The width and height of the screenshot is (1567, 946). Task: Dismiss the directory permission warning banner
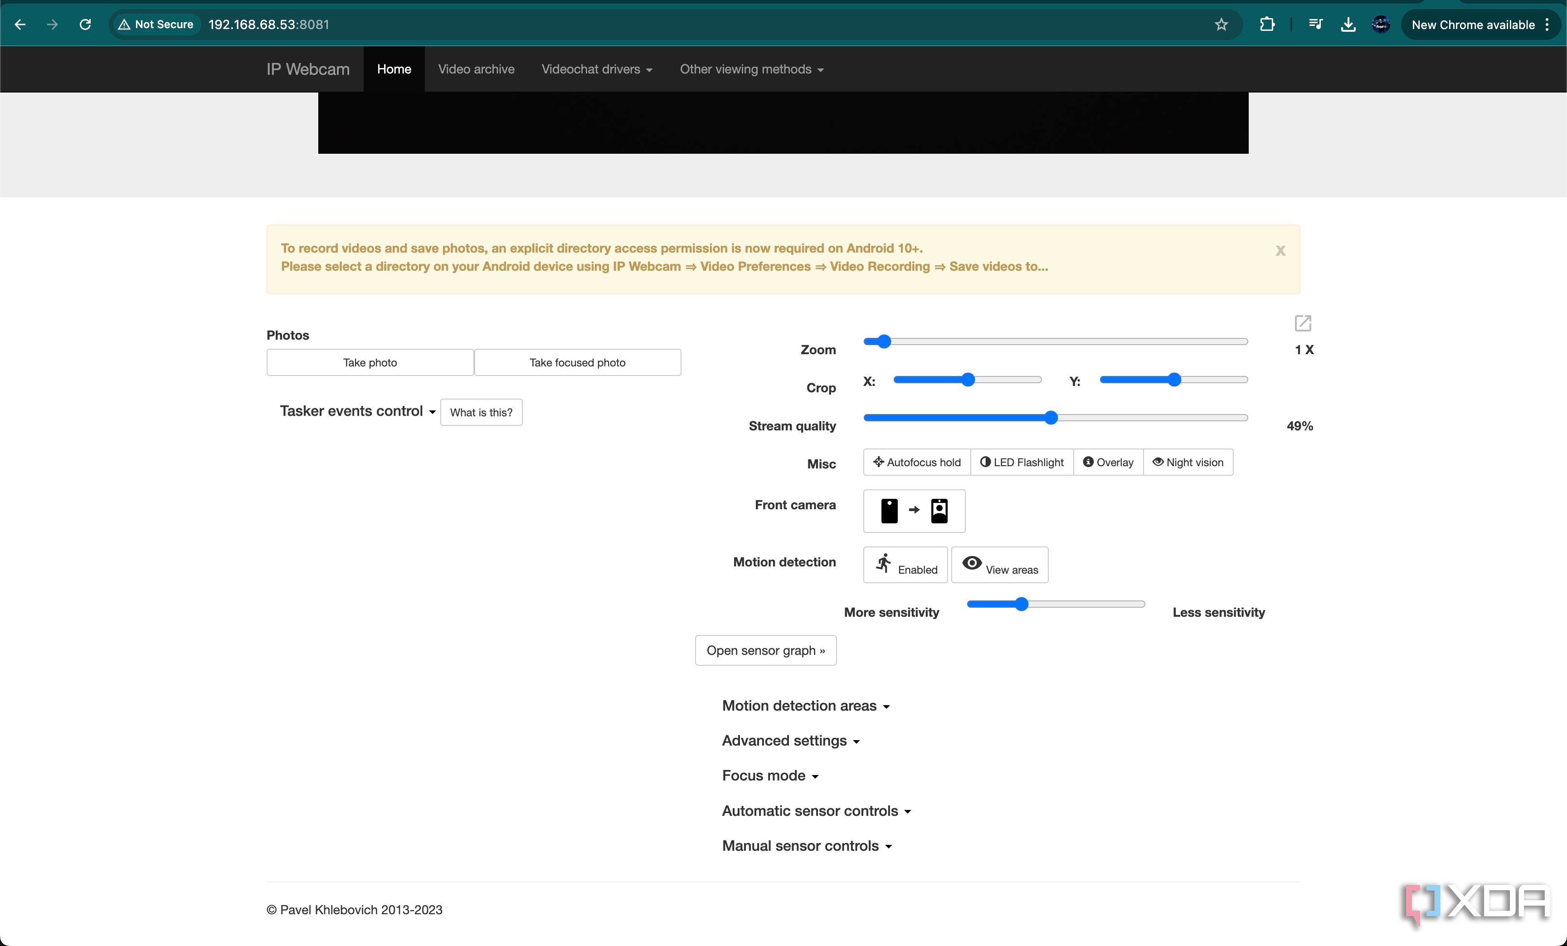coord(1280,251)
